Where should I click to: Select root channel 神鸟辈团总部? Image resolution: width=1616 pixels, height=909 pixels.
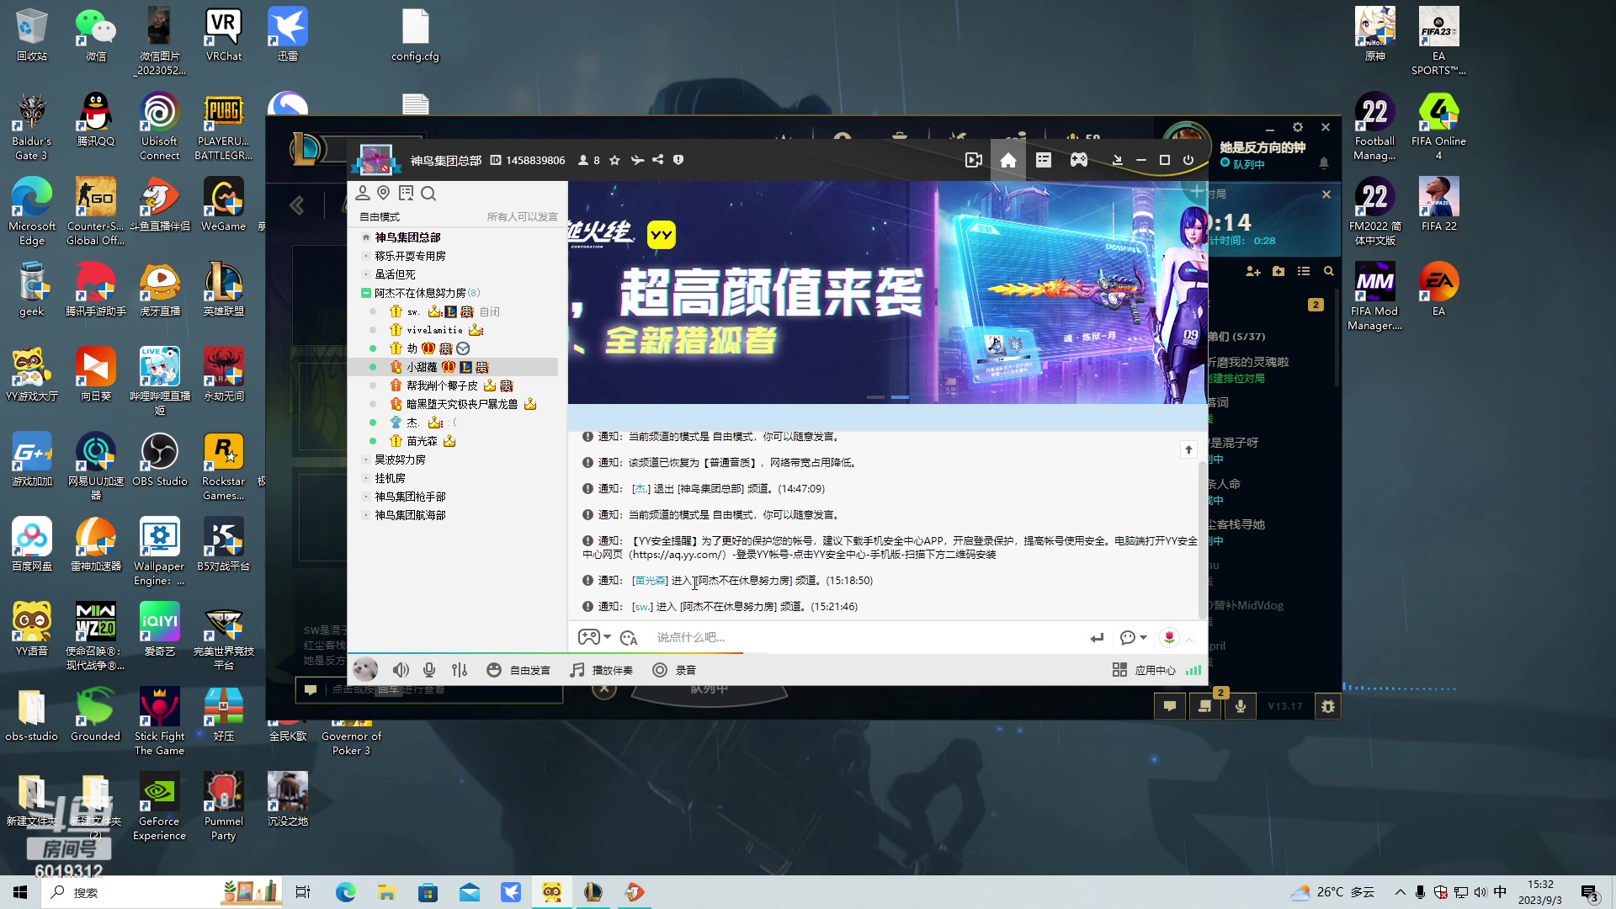tap(407, 237)
